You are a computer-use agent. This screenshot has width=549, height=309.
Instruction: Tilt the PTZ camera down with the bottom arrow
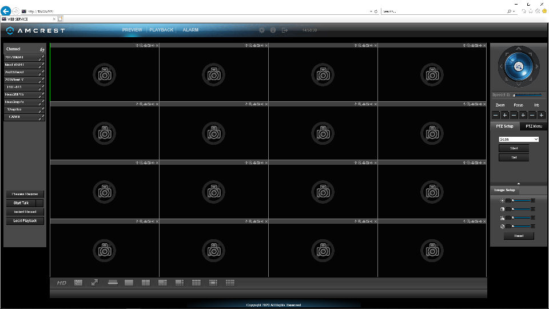pos(519,85)
